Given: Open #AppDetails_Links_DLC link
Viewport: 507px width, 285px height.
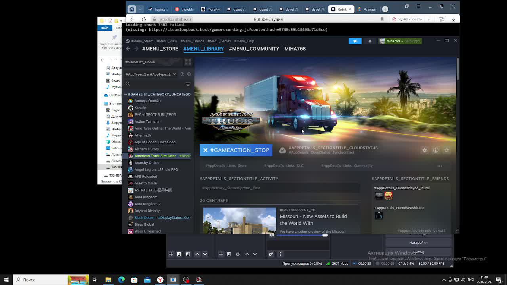Looking at the screenshot, I should (x=284, y=166).
